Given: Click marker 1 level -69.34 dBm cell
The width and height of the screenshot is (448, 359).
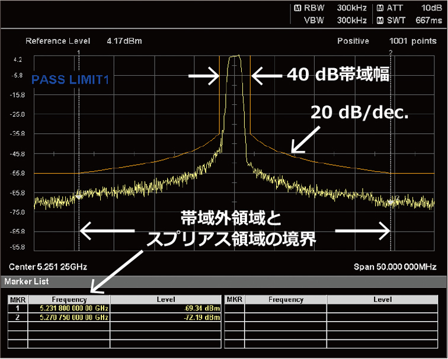Looking at the screenshot, I should click(166, 309).
